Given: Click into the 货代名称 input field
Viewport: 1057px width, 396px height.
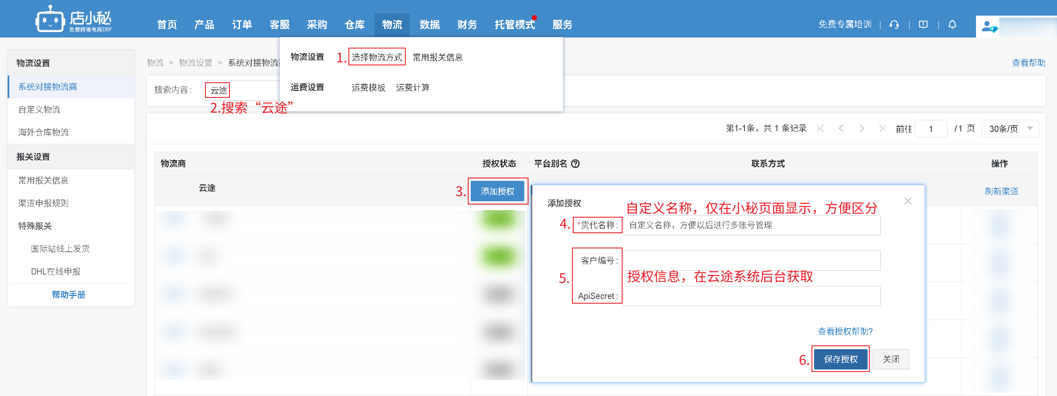Looking at the screenshot, I should click(x=752, y=225).
